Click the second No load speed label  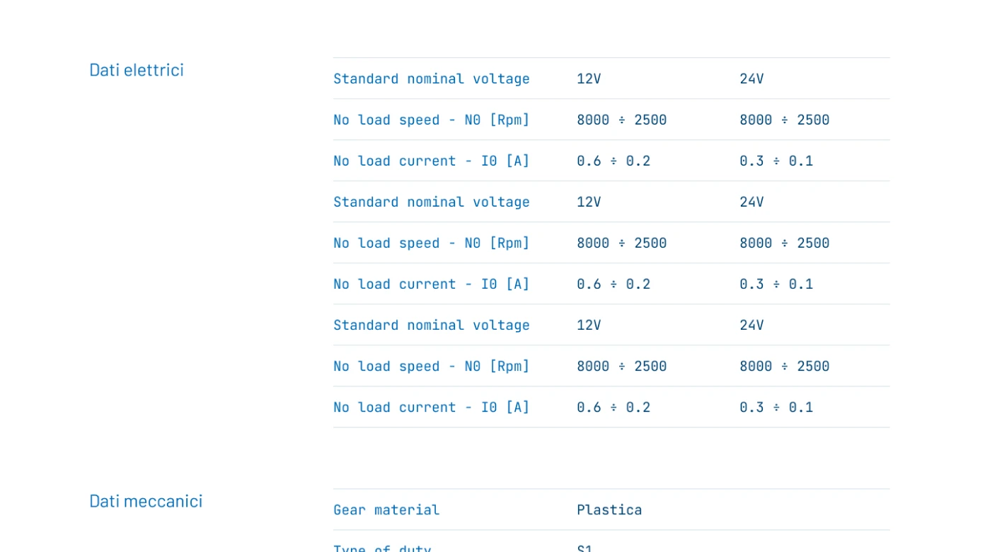pyautogui.click(x=432, y=243)
